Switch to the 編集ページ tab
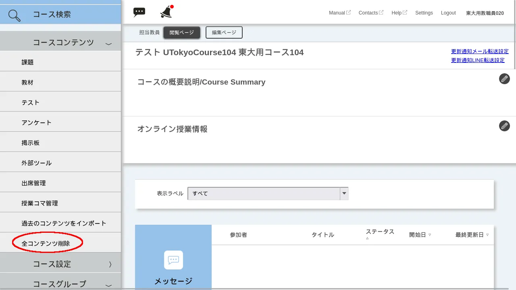Viewport: 516px width, 290px height. [224, 32]
